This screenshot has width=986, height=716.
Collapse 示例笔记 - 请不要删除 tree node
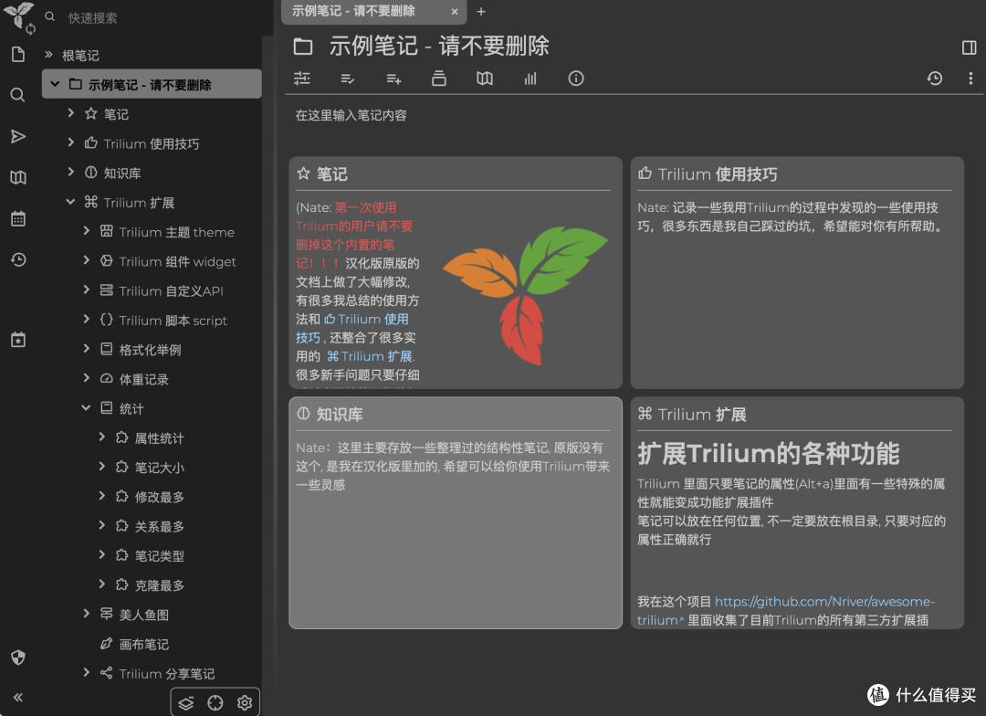point(55,84)
